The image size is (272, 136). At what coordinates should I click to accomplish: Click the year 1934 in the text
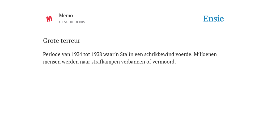pos(77,54)
